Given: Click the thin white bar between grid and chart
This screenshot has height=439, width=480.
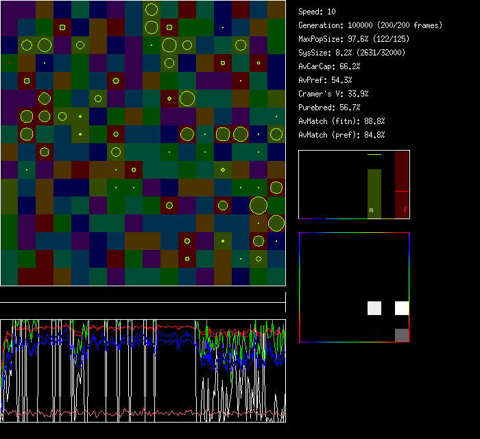Looking at the screenshot, I should click(x=143, y=302).
